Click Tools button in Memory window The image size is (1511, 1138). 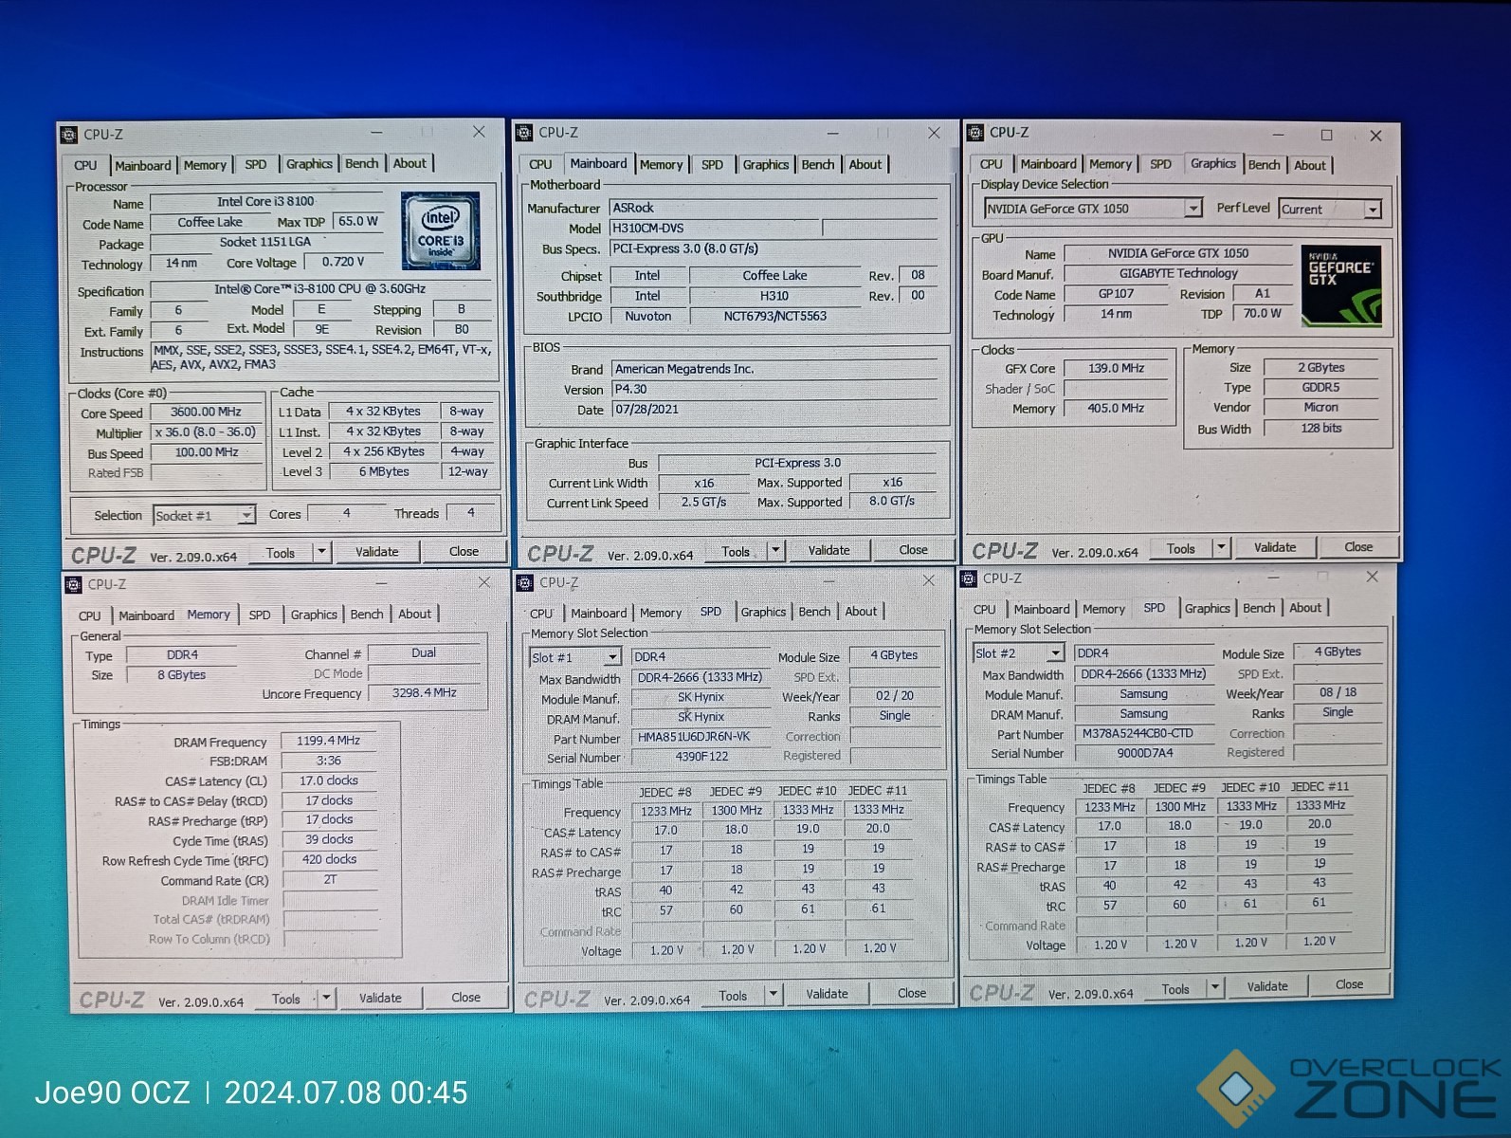click(286, 998)
